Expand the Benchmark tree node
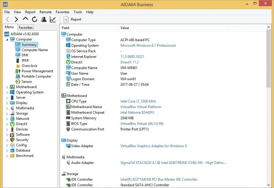The width and height of the screenshot is (274, 188). tap(7, 156)
